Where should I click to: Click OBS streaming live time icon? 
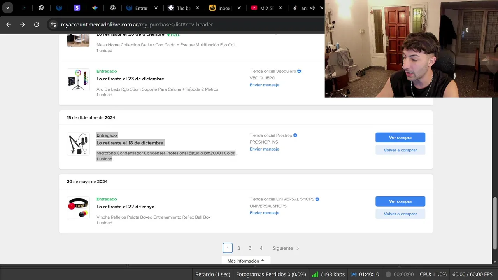pos(354,274)
